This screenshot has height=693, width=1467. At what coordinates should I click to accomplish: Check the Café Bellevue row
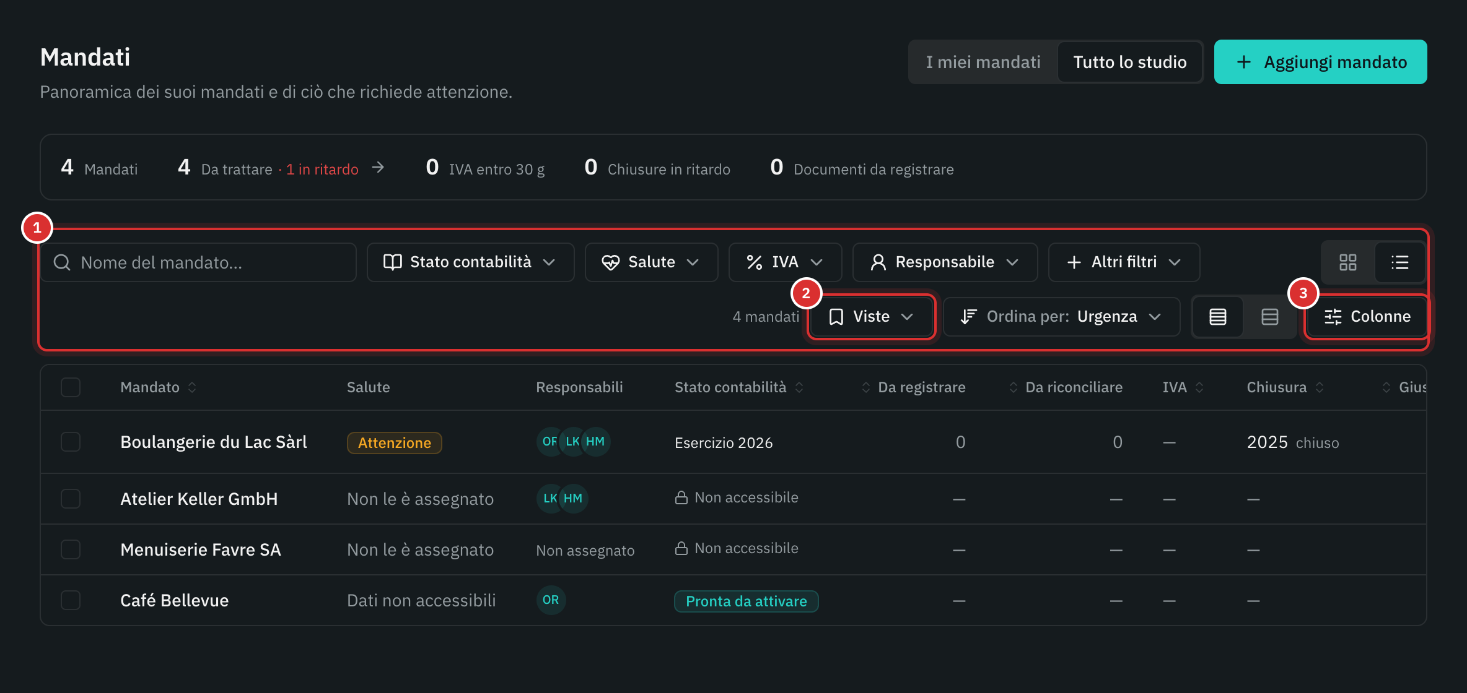(71, 600)
